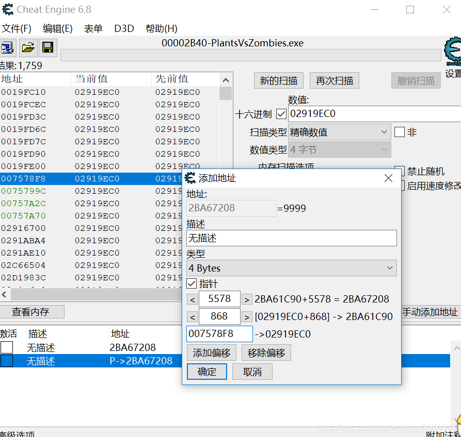Image resolution: width=461 pixels, height=437 pixels.
Task: Select result row 0019FE00
Action: click(109, 166)
